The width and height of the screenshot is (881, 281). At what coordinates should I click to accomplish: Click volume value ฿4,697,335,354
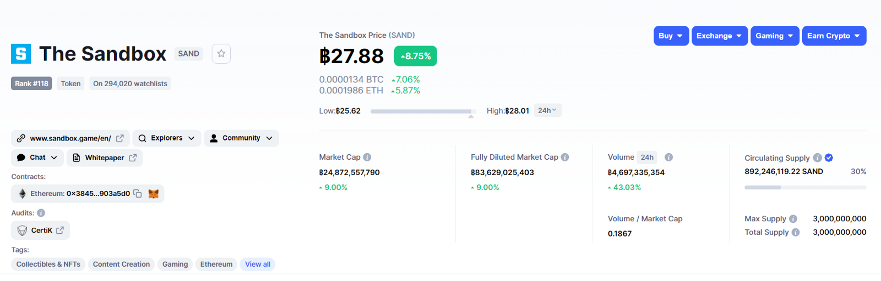tap(636, 172)
